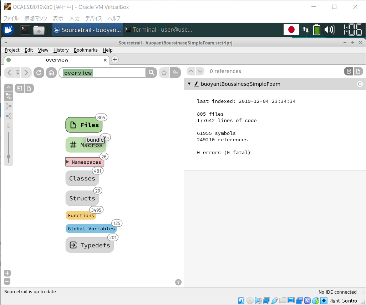Screen dimensions: 366x305
Task: Go to previous reference up arrow
Action: [x=191, y=71]
